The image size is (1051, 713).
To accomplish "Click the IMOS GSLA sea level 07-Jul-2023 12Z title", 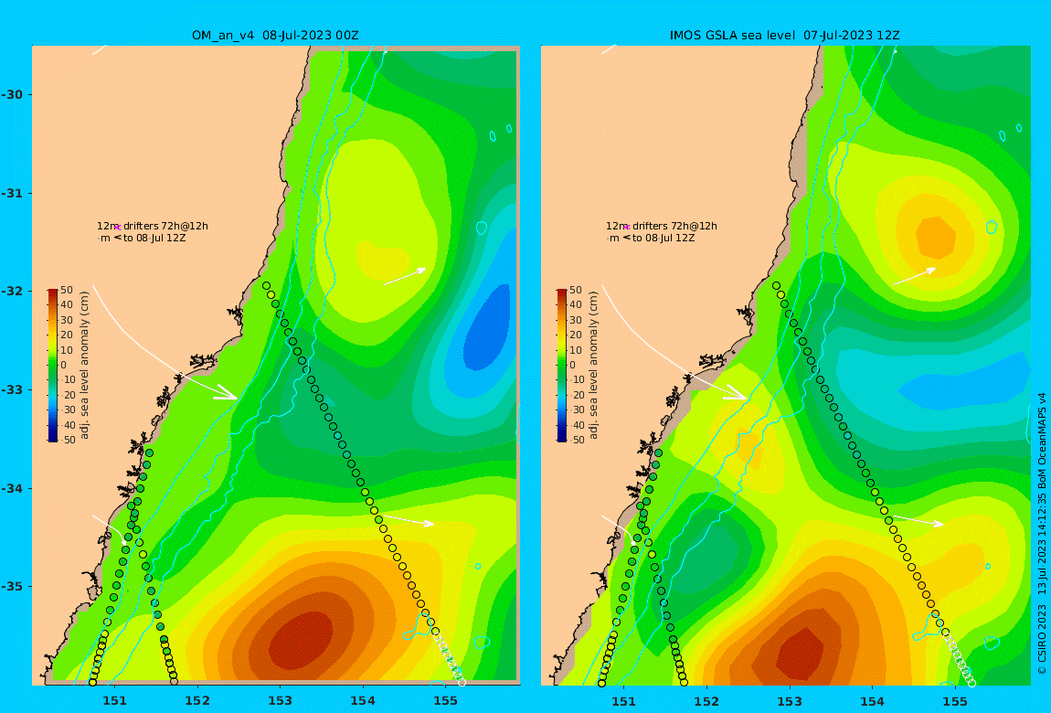I will pyautogui.click(x=784, y=36).
